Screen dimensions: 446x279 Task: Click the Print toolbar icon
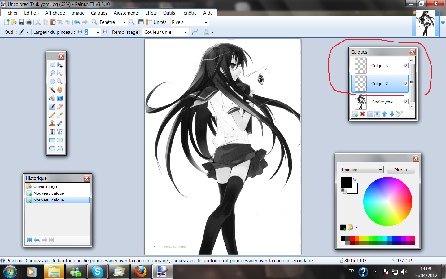tap(28, 22)
